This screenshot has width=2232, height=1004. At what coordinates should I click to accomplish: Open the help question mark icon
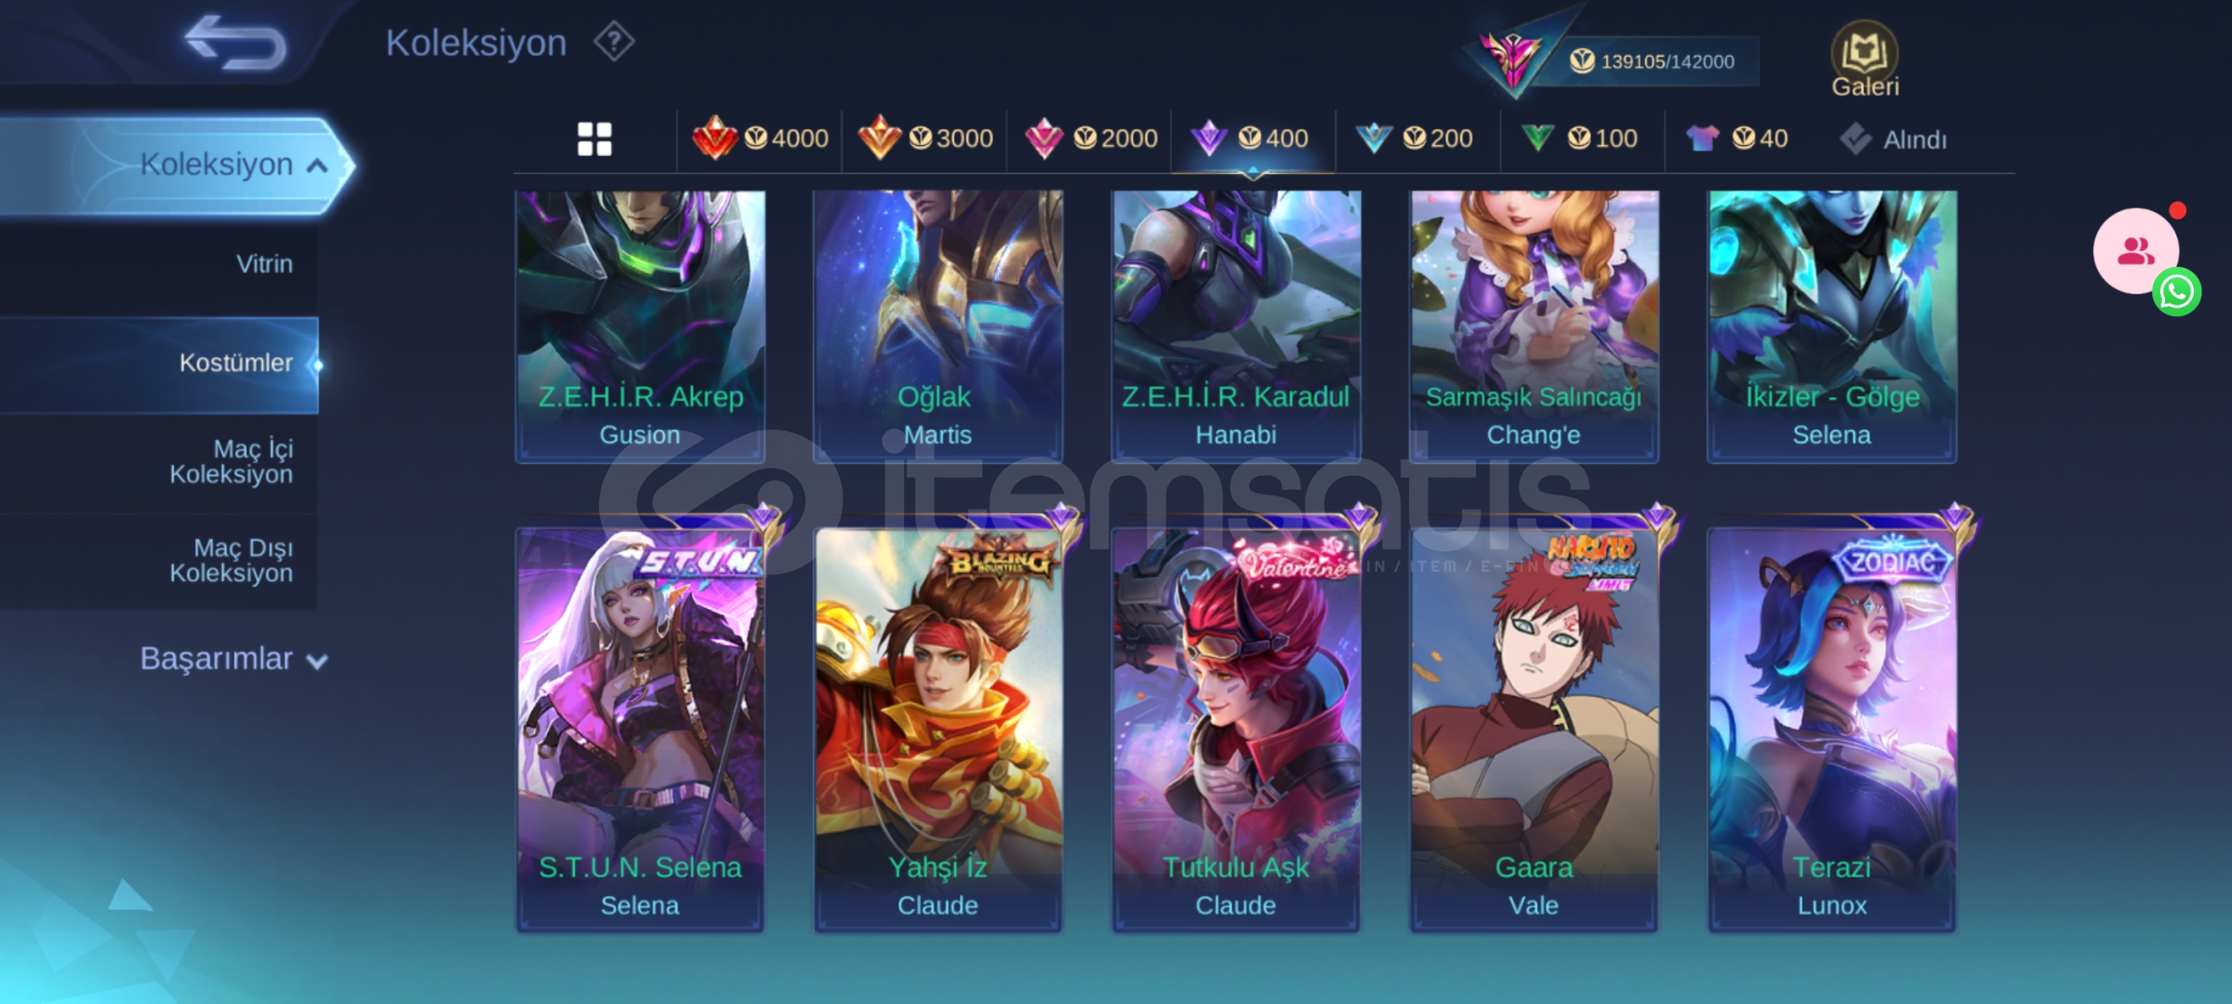coord(614,42)
